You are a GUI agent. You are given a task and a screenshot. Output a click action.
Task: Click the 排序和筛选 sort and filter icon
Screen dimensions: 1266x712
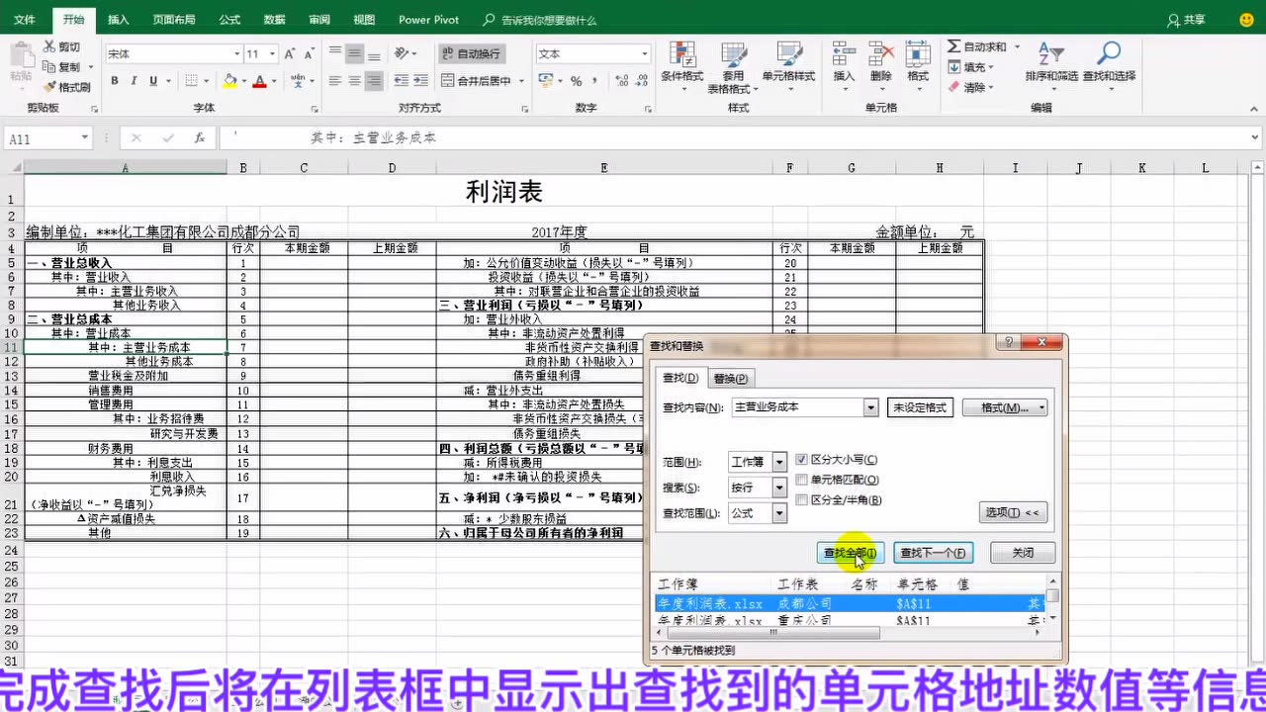pyautogui.click(x=1051, y=61)
